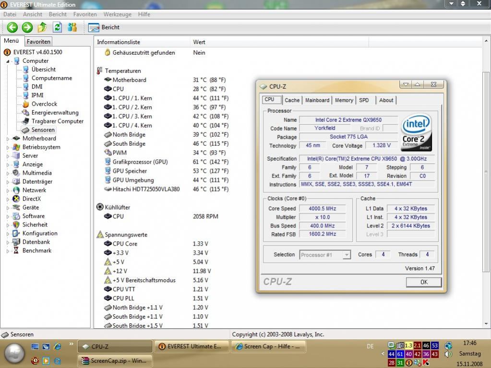Open the Windows Start orb
The width and height of the screenshot is (491, 368).
(14, 354)
